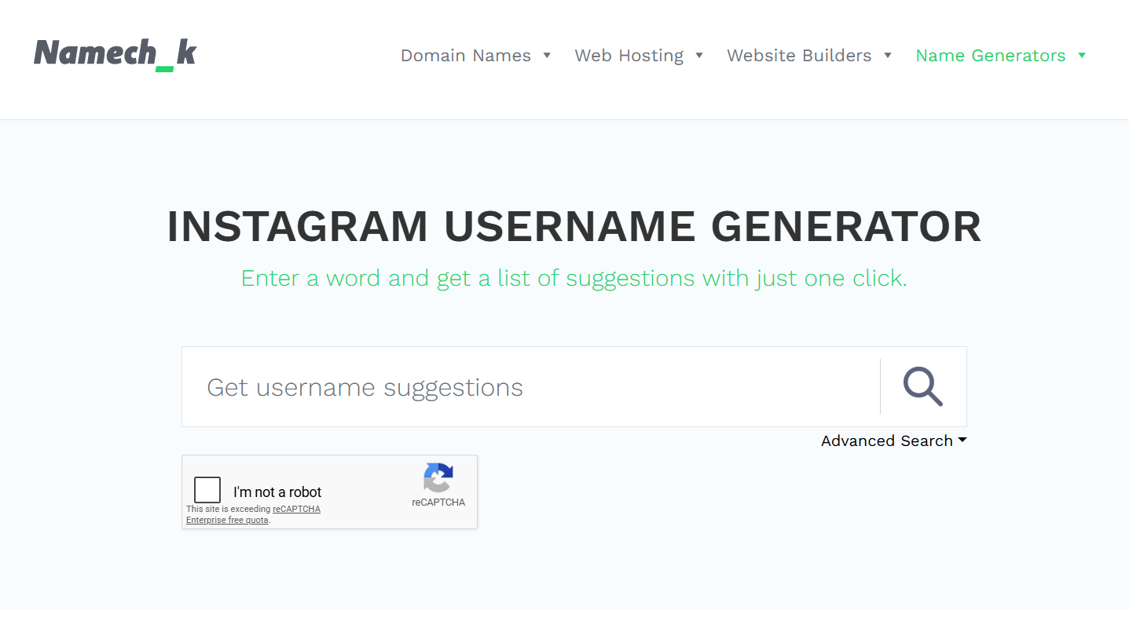Click the reCAPTCHA logo icon
Viewport: 1129px width, 636px height.
[438, 477]
